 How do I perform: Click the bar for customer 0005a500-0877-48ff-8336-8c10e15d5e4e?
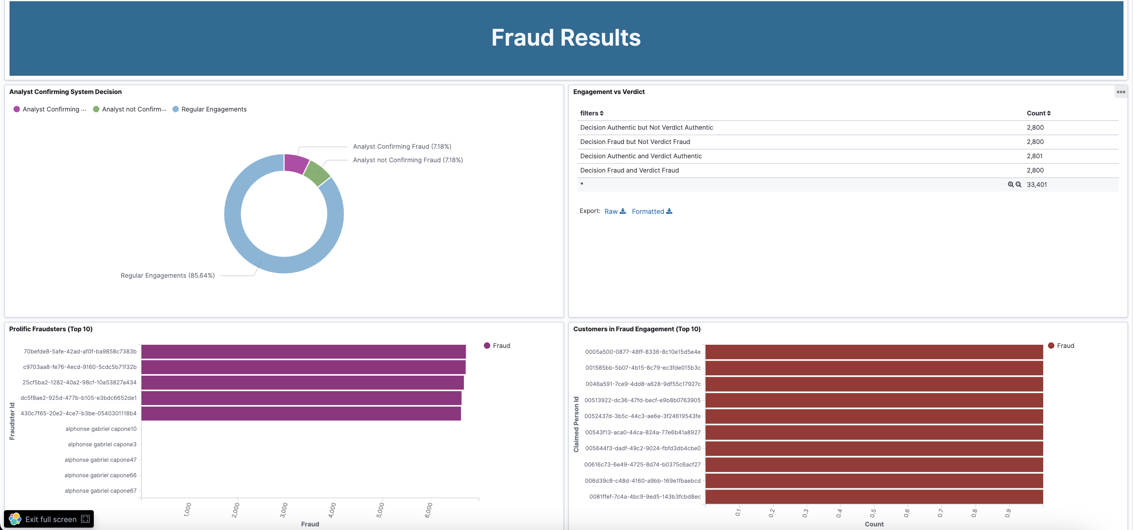coord(874,352)
